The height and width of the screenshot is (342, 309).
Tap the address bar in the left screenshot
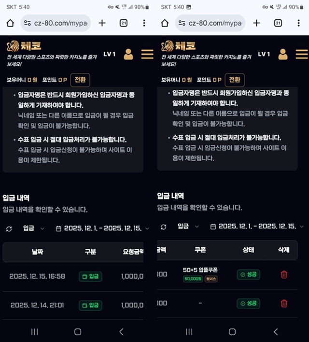[56, 23]
